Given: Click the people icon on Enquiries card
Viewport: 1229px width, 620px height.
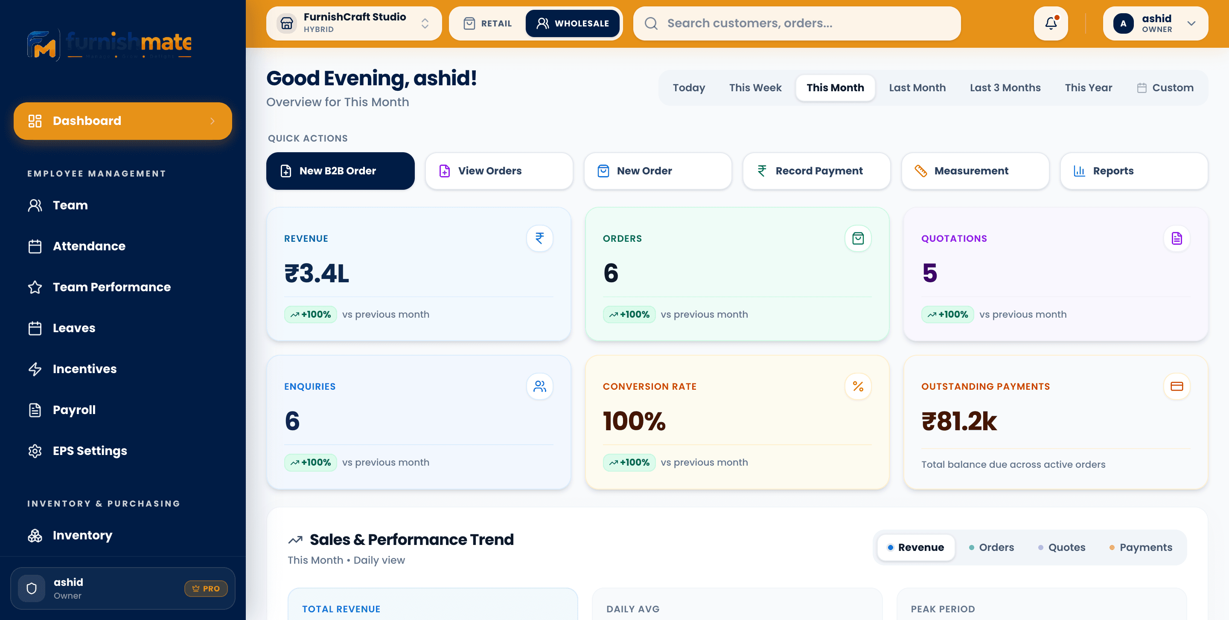Looking at the screenshot, I should [x=539, y=386].
